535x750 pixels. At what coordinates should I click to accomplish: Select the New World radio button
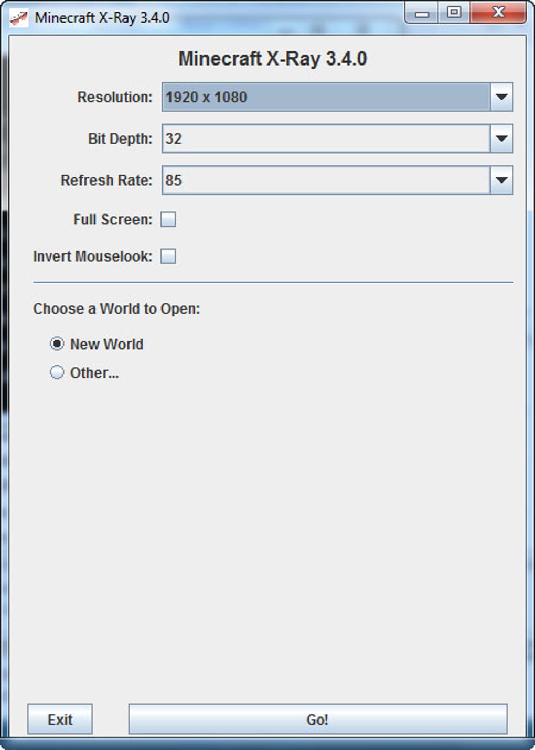coord(57,344)
